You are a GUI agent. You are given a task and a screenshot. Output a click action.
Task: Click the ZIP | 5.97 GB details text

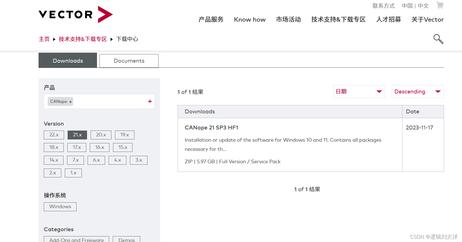[x=233, y=162]
